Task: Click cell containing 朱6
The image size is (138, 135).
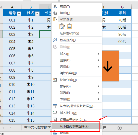Action: (30, 56)
